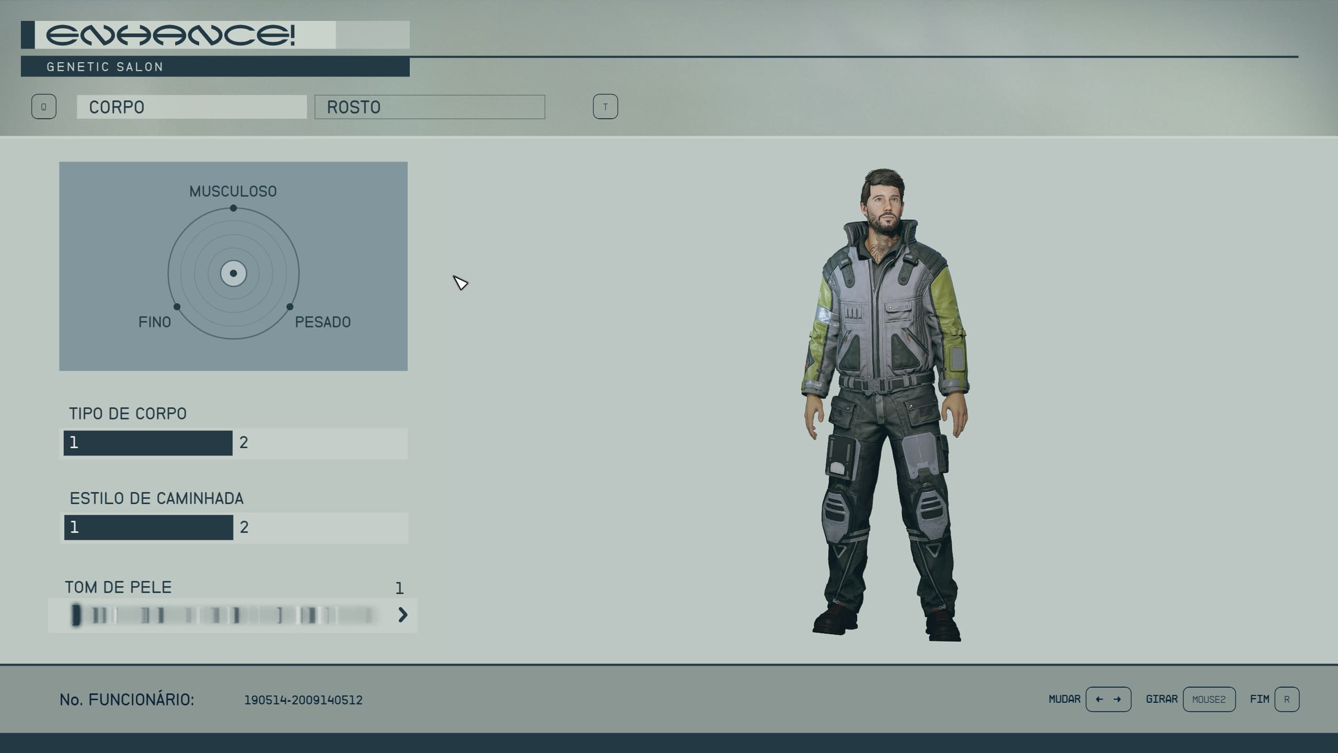Click the TOM DE PELE label
Viewport: 1338px width, 753px height.
click(x=118, y=587)
